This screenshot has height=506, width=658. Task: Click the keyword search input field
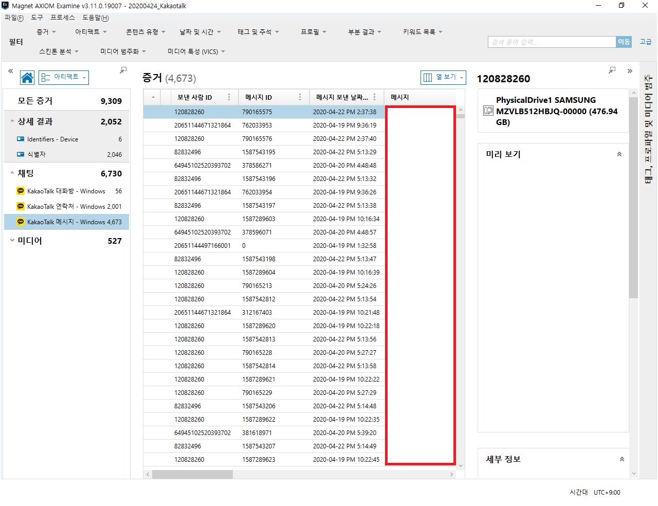(x=552, y=42)
